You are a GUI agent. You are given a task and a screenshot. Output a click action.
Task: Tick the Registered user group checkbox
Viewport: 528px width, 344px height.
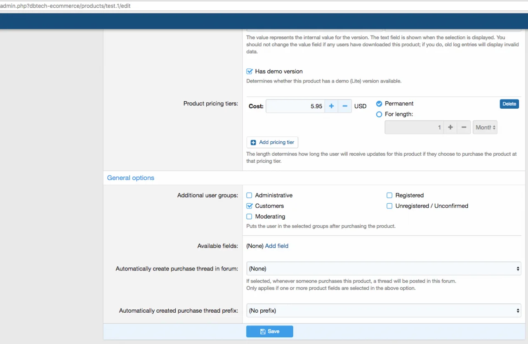[389, 195]
